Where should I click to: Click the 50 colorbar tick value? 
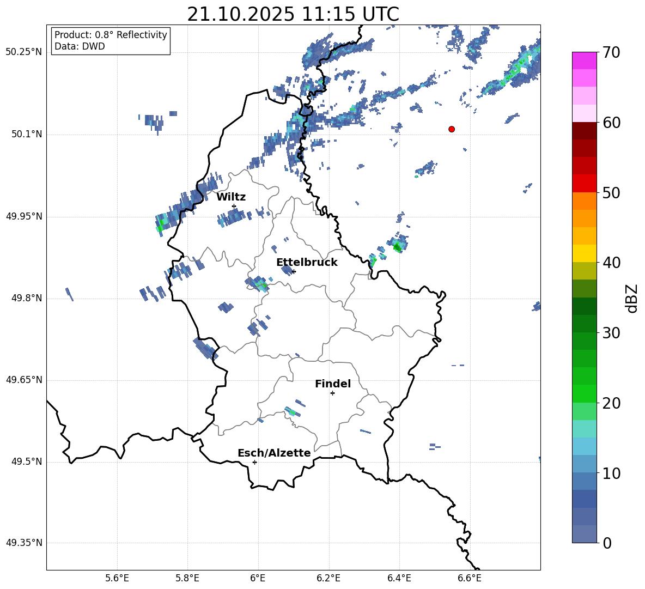(x=611, y=193)
